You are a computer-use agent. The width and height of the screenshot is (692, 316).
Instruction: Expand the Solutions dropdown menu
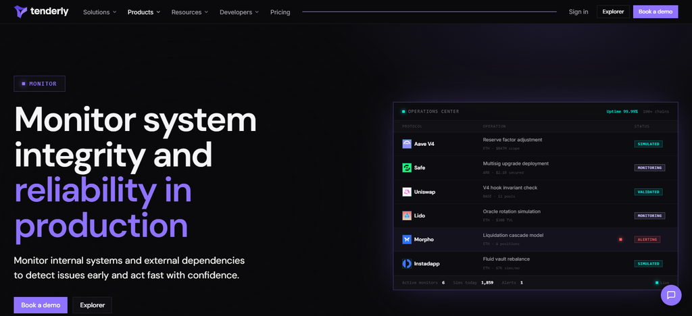tap(100, 12)
